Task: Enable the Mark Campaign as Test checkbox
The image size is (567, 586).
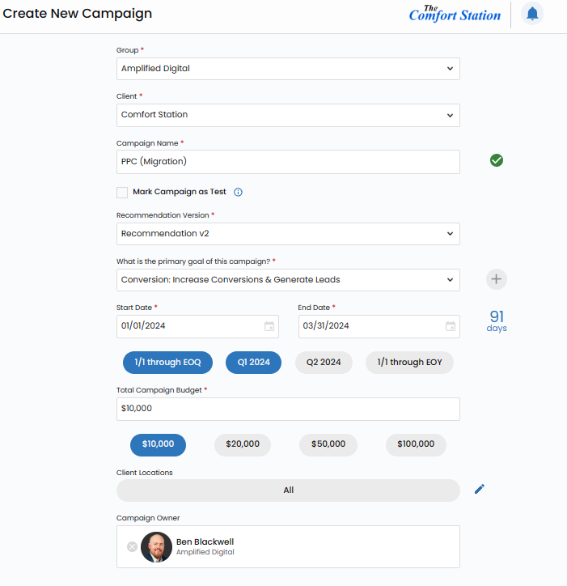Action: pos(122,193)
